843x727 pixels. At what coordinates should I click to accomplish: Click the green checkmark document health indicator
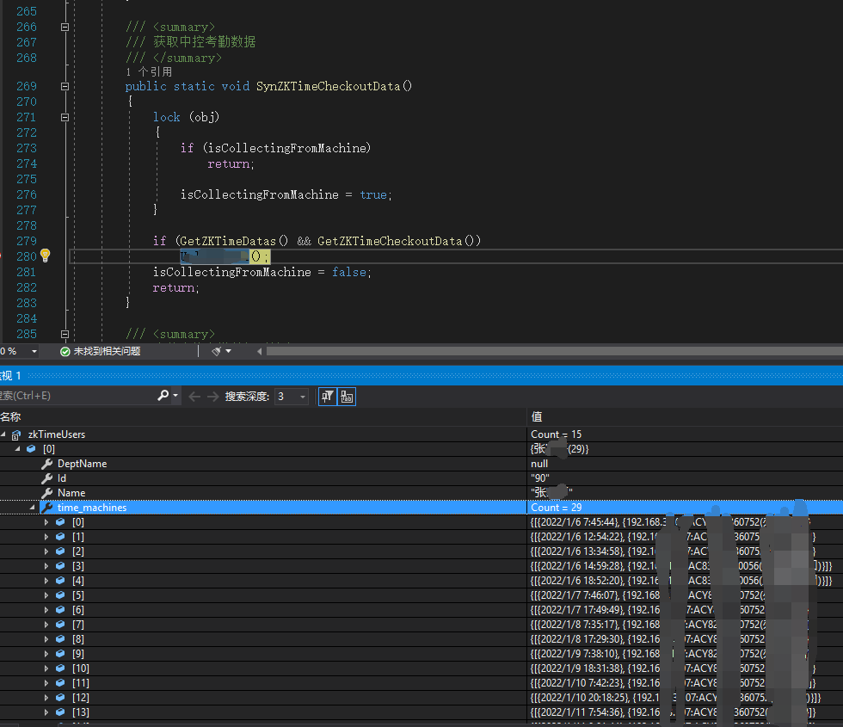pyautogui.click(x=64, y=350)
